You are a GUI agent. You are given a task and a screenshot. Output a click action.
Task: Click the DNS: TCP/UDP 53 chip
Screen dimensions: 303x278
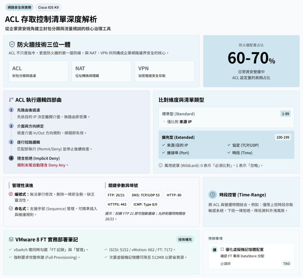point(146,195)
